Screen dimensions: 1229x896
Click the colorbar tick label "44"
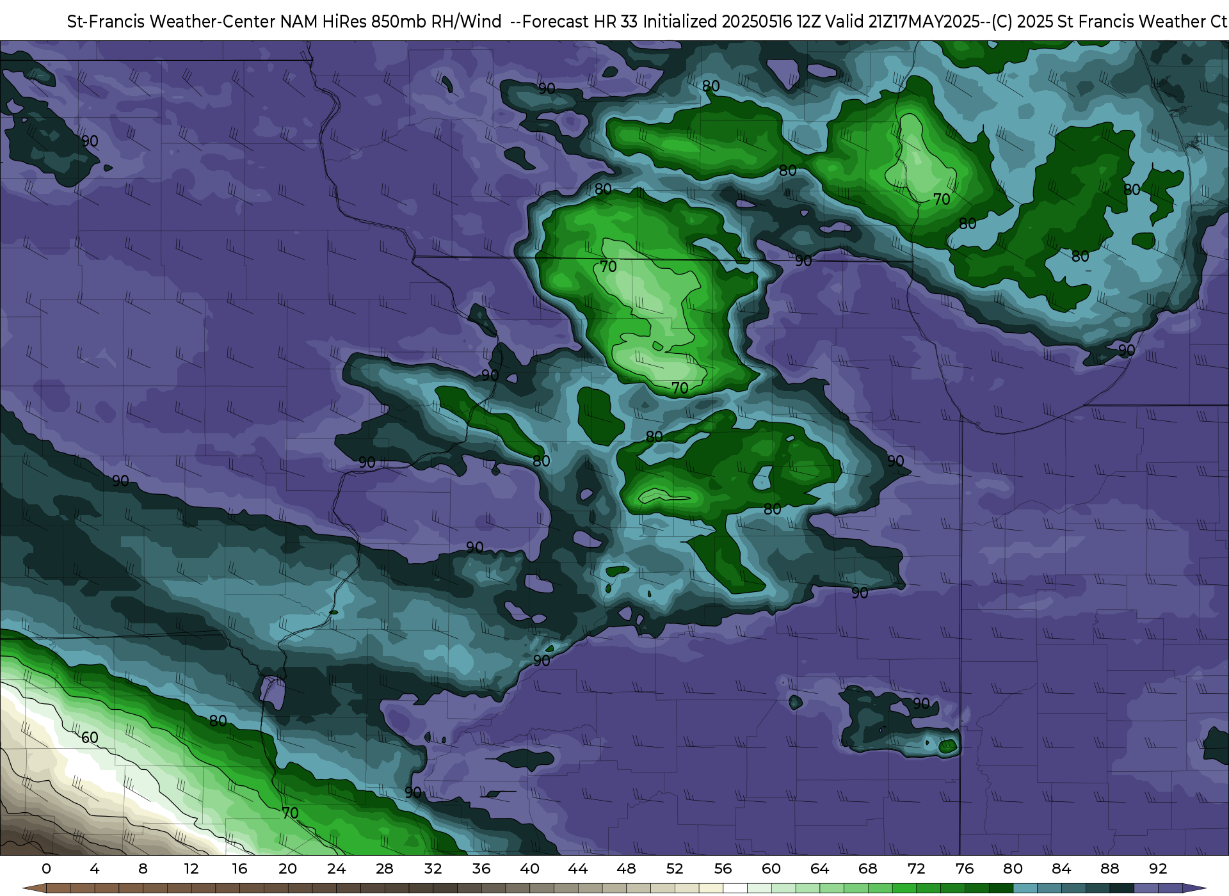[578, 869]
